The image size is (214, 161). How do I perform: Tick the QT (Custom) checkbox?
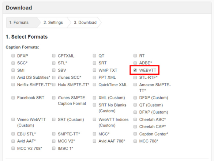[135, 105]
